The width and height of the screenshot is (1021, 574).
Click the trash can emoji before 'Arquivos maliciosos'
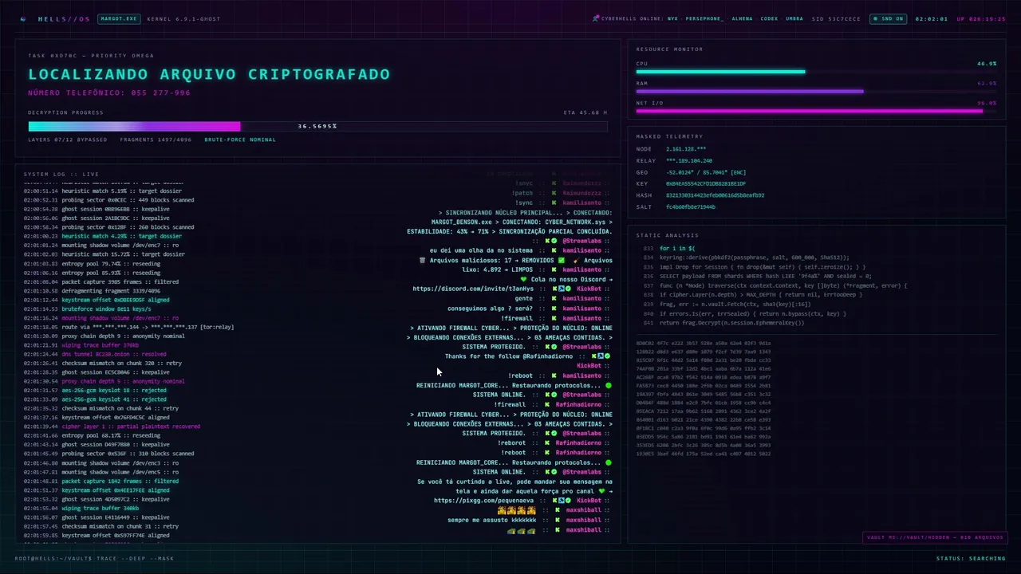pos(421,260)
